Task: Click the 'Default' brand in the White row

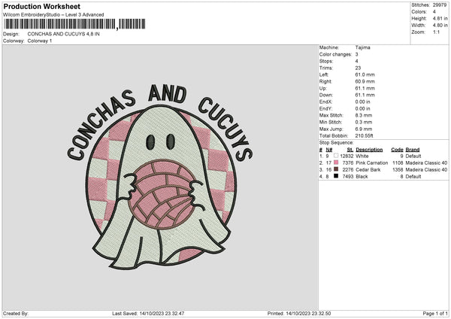Action: 413,156
